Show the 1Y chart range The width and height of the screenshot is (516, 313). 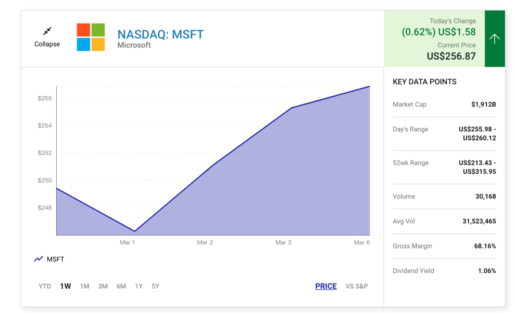(x=139, y=286)
